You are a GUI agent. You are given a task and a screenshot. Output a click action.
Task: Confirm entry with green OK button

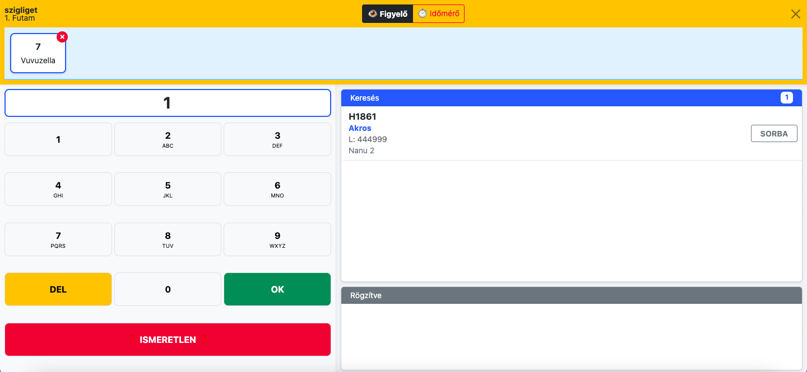click(x=277, y=289)
